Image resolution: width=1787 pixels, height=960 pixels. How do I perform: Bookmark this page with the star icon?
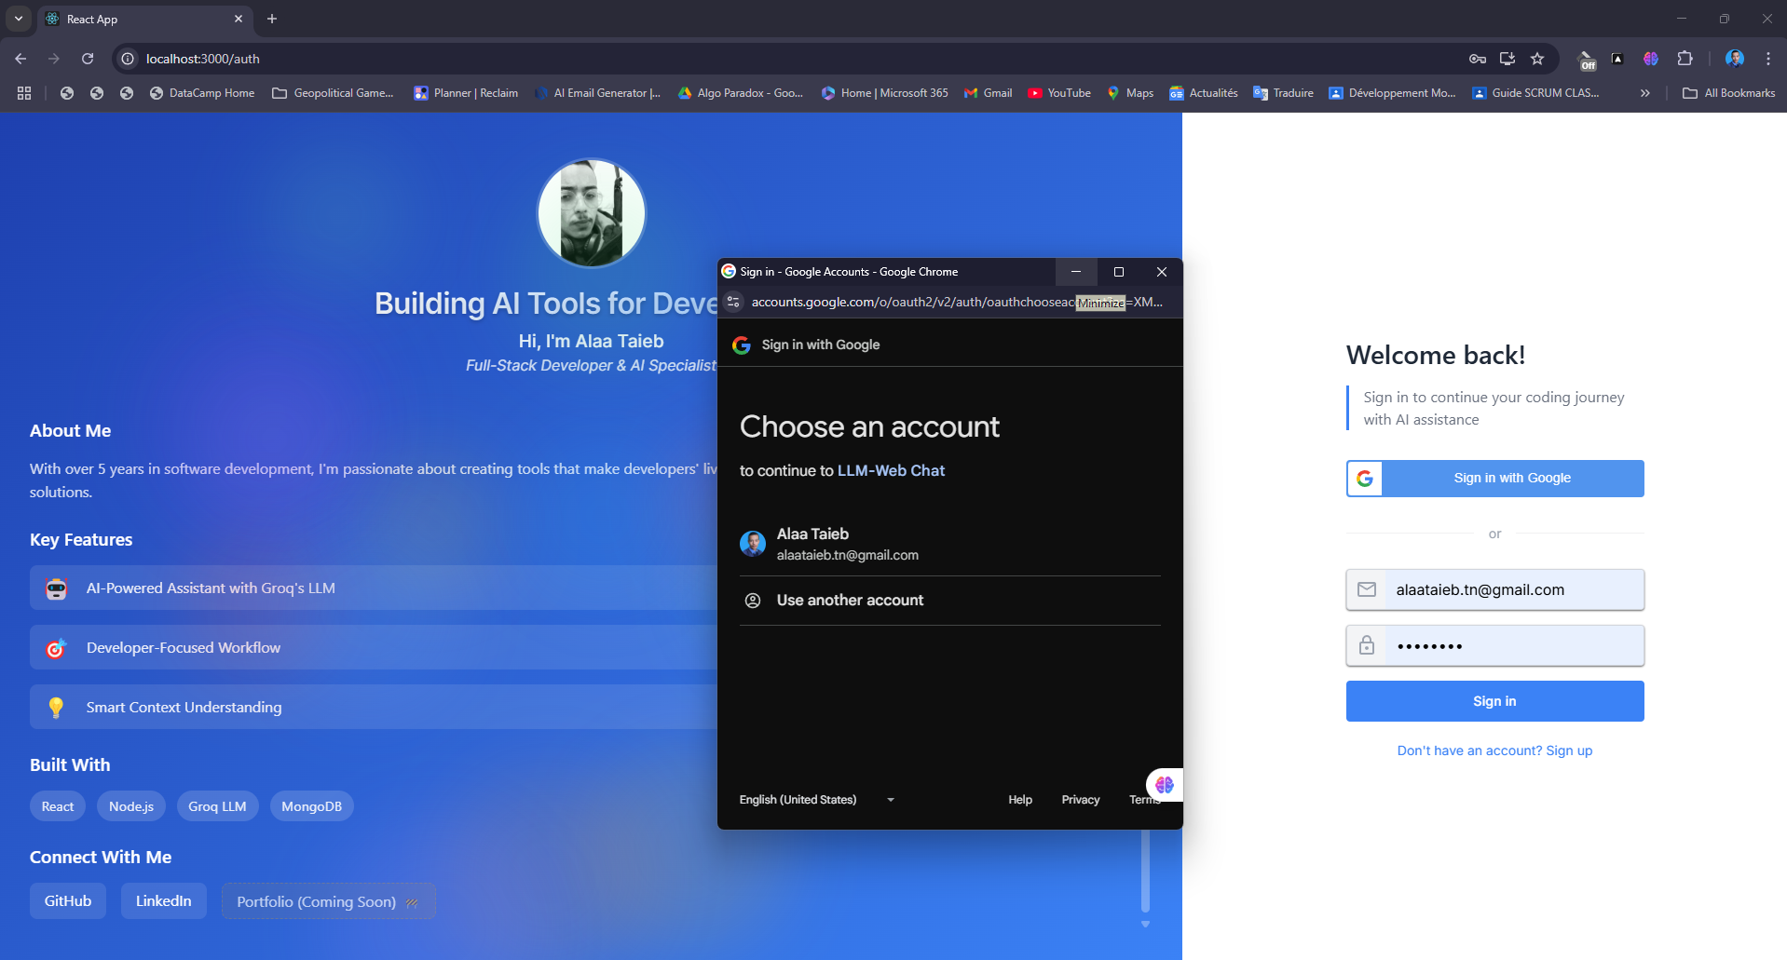pyautogui.click(x=1537, y=59)
